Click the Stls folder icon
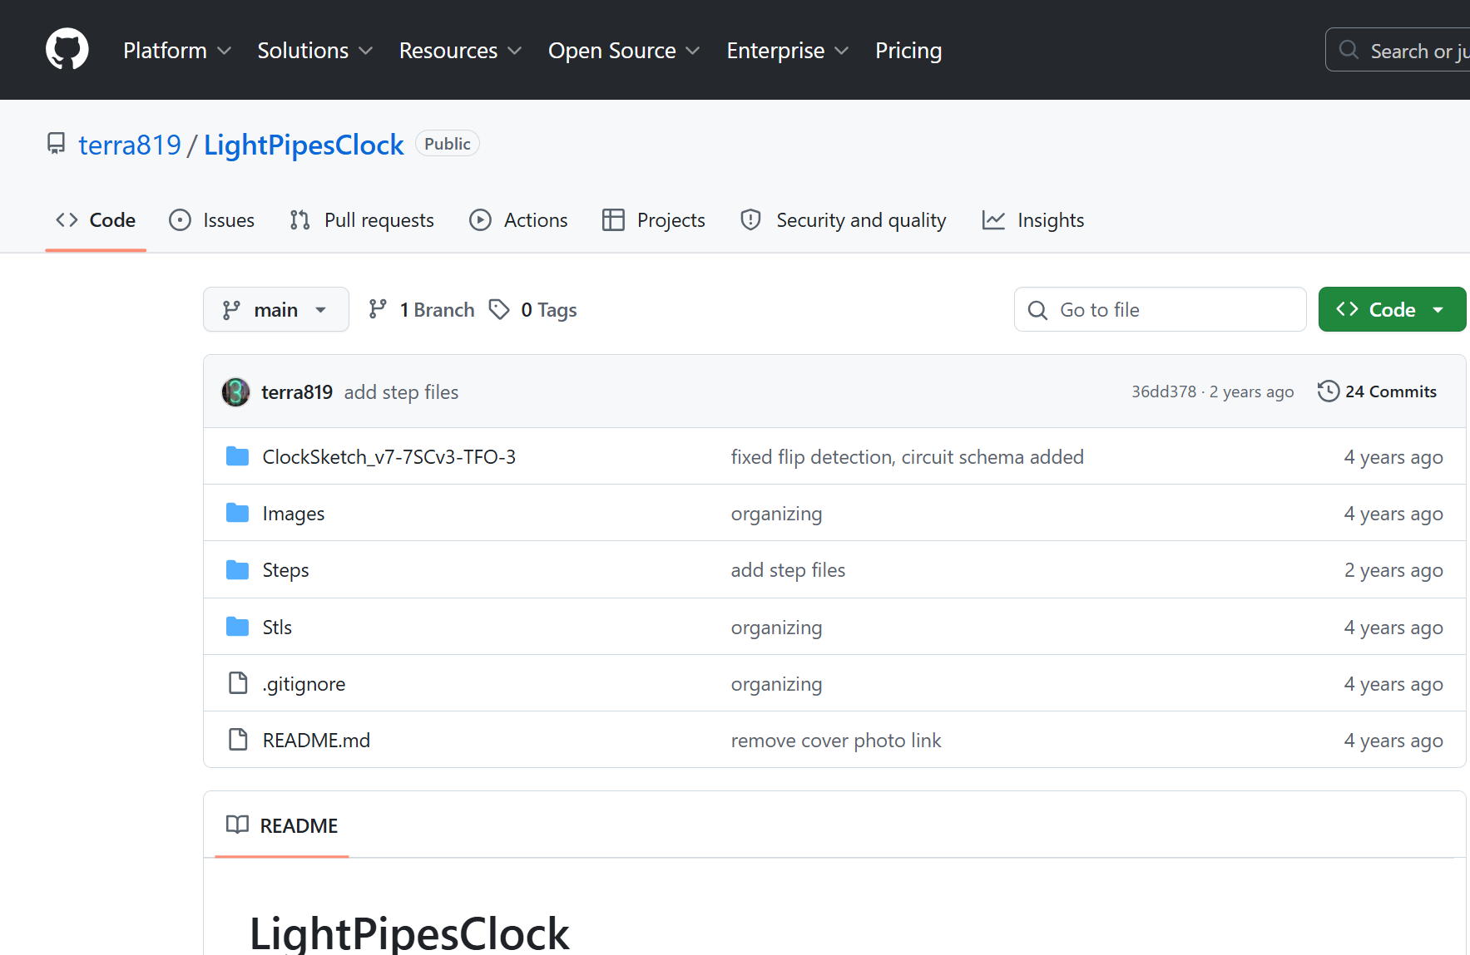1470x955 pixels. click(x=238, y=627)
